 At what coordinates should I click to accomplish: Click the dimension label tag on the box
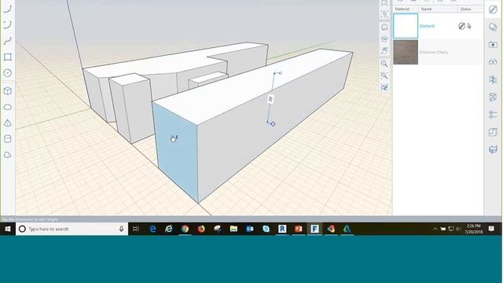coord(270,100)
